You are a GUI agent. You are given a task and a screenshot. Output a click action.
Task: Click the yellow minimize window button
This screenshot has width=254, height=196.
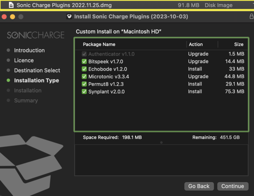tap(13, 16)
